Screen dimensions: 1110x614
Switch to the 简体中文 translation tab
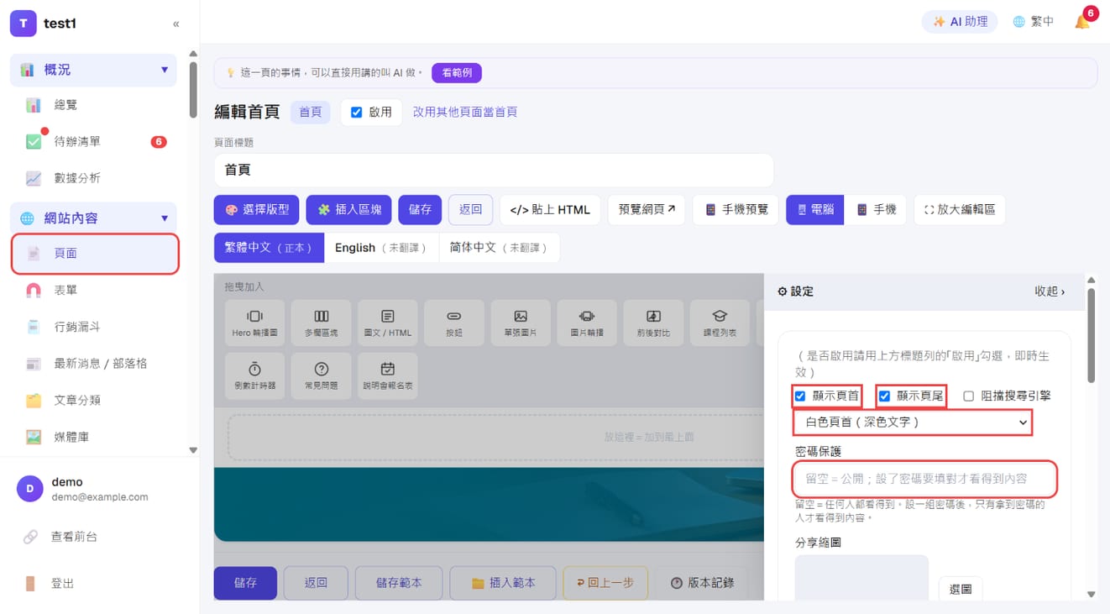499,248
